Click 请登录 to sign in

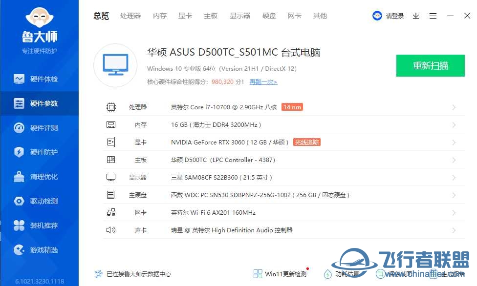pos(395,16)
